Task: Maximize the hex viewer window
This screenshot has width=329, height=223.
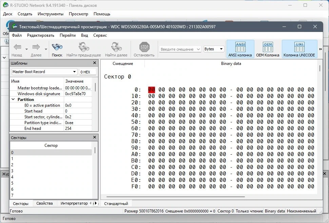Action: point(299,27)
